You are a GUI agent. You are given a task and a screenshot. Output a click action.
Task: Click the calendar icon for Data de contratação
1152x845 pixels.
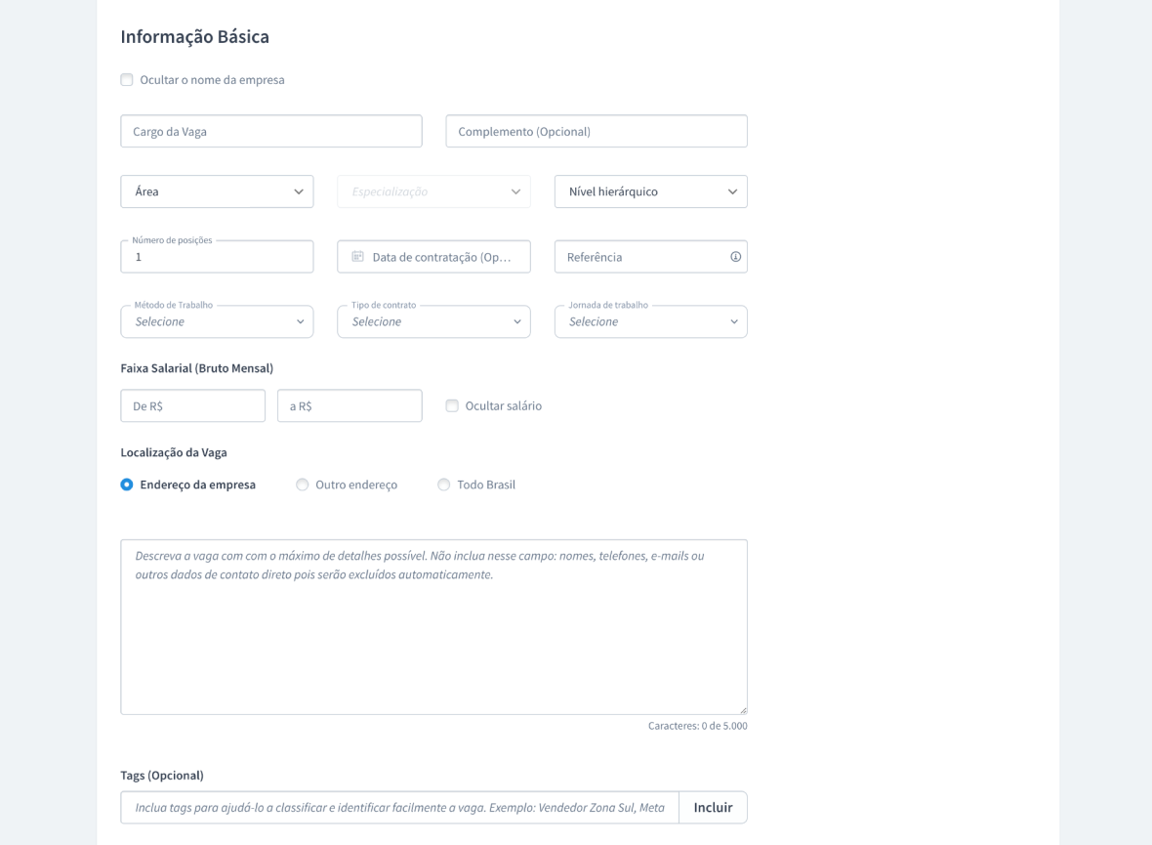pos(357,257)
